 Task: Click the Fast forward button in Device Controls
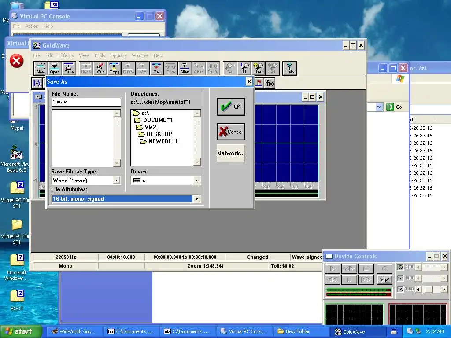[x=366, y=279]
